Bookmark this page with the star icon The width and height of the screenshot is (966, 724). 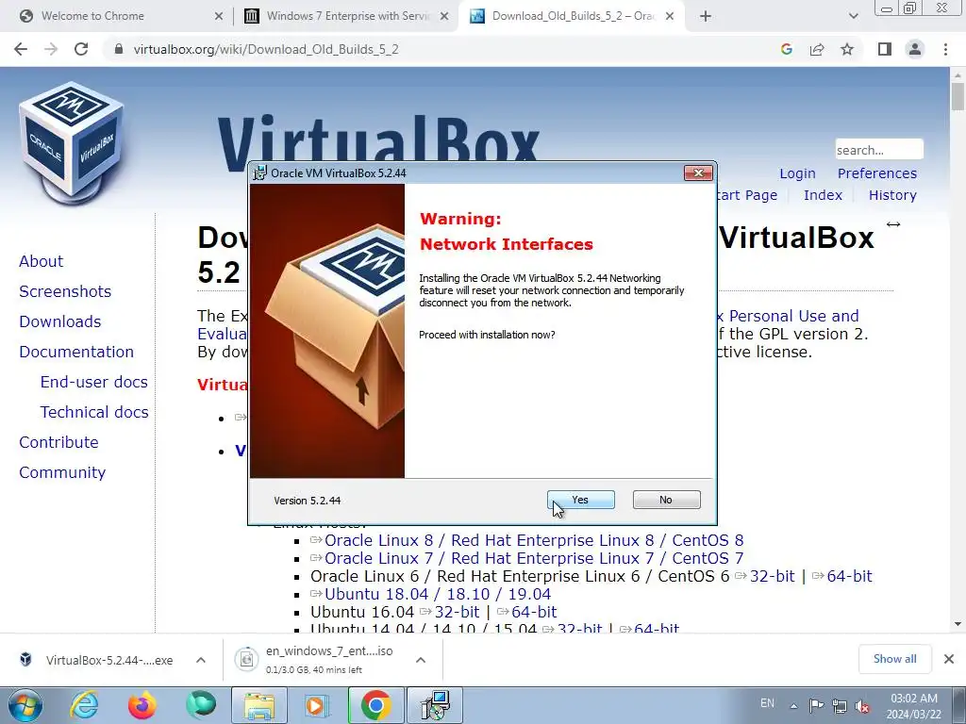point(847,49)
